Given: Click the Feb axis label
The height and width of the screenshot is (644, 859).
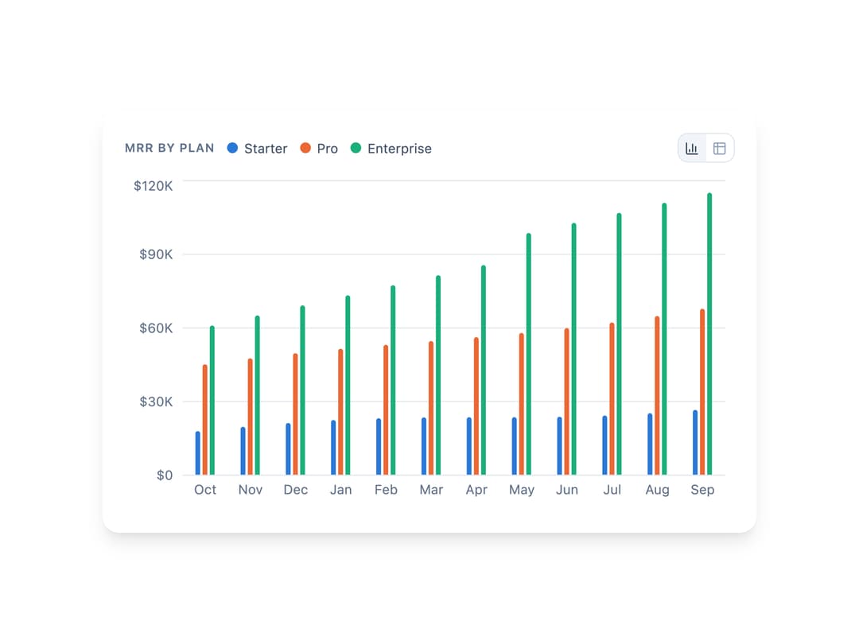Looking at the screenshot, I should click(x=386, y=490).
